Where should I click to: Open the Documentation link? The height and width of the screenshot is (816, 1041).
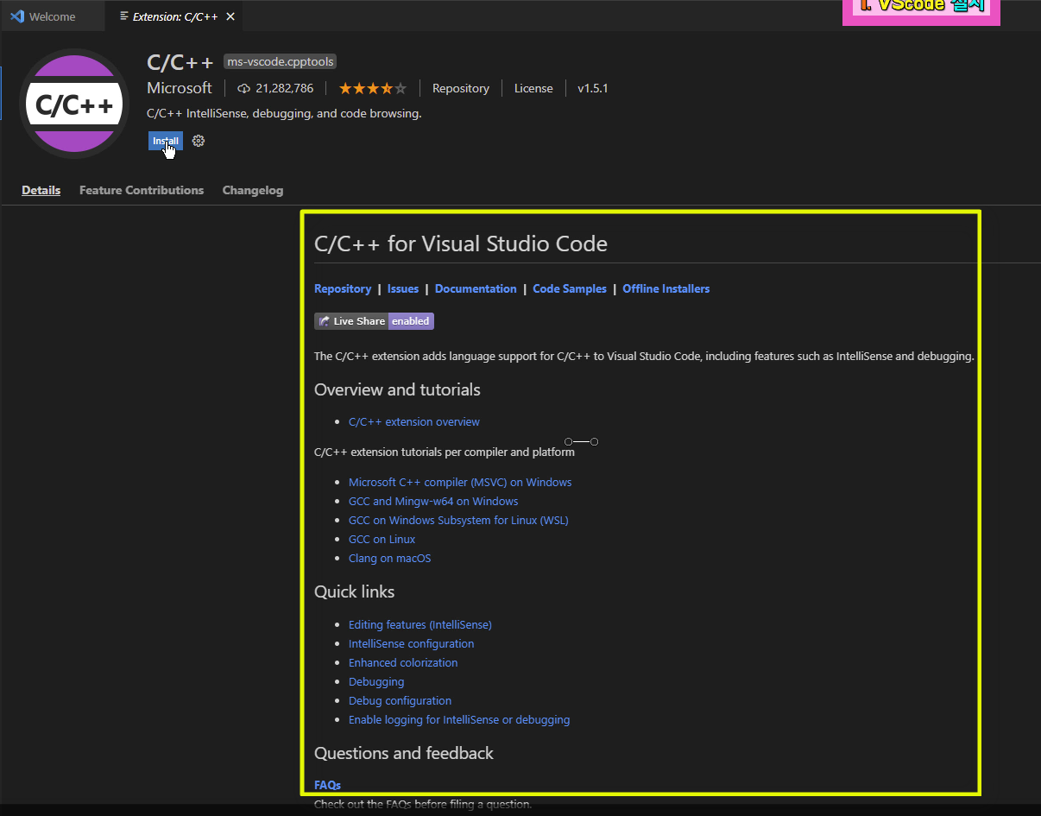tap(476, 288)
